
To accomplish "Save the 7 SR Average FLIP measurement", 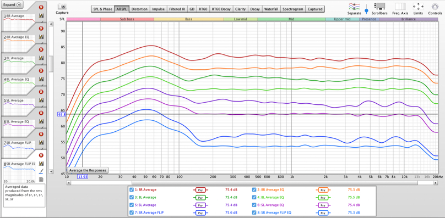I will (x=41, y=142).
